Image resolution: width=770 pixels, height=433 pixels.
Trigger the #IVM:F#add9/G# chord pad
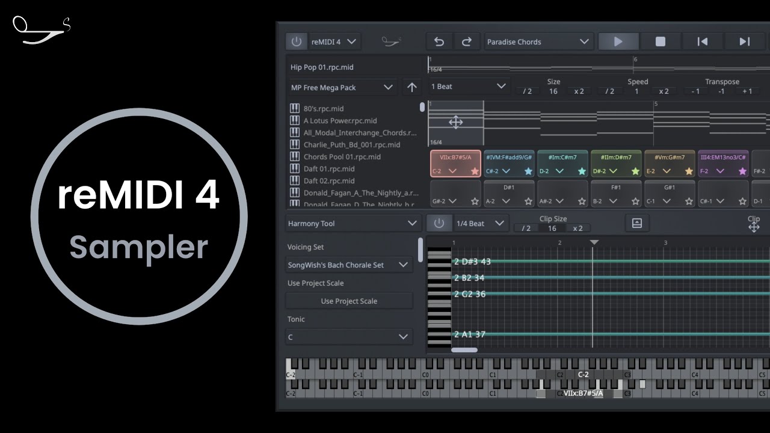509,164
